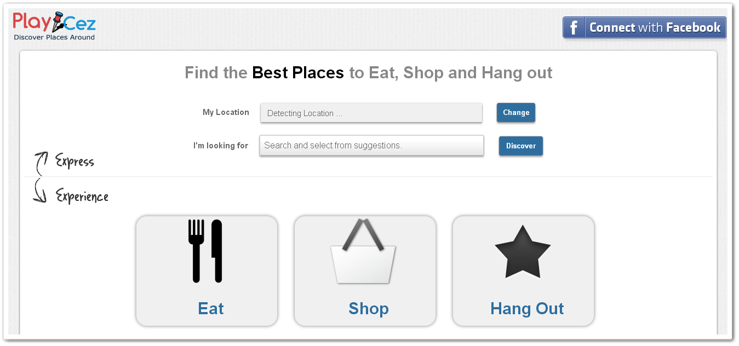This screenshot has width=739, height=346.
Task: Connect with Facebook
Action: tap(644, 27)
